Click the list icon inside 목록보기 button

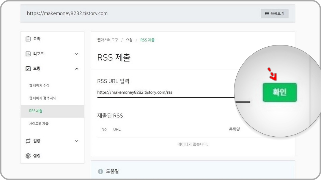267,13
